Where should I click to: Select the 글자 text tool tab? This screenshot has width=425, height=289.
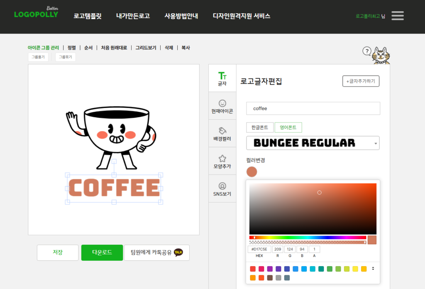222,78
